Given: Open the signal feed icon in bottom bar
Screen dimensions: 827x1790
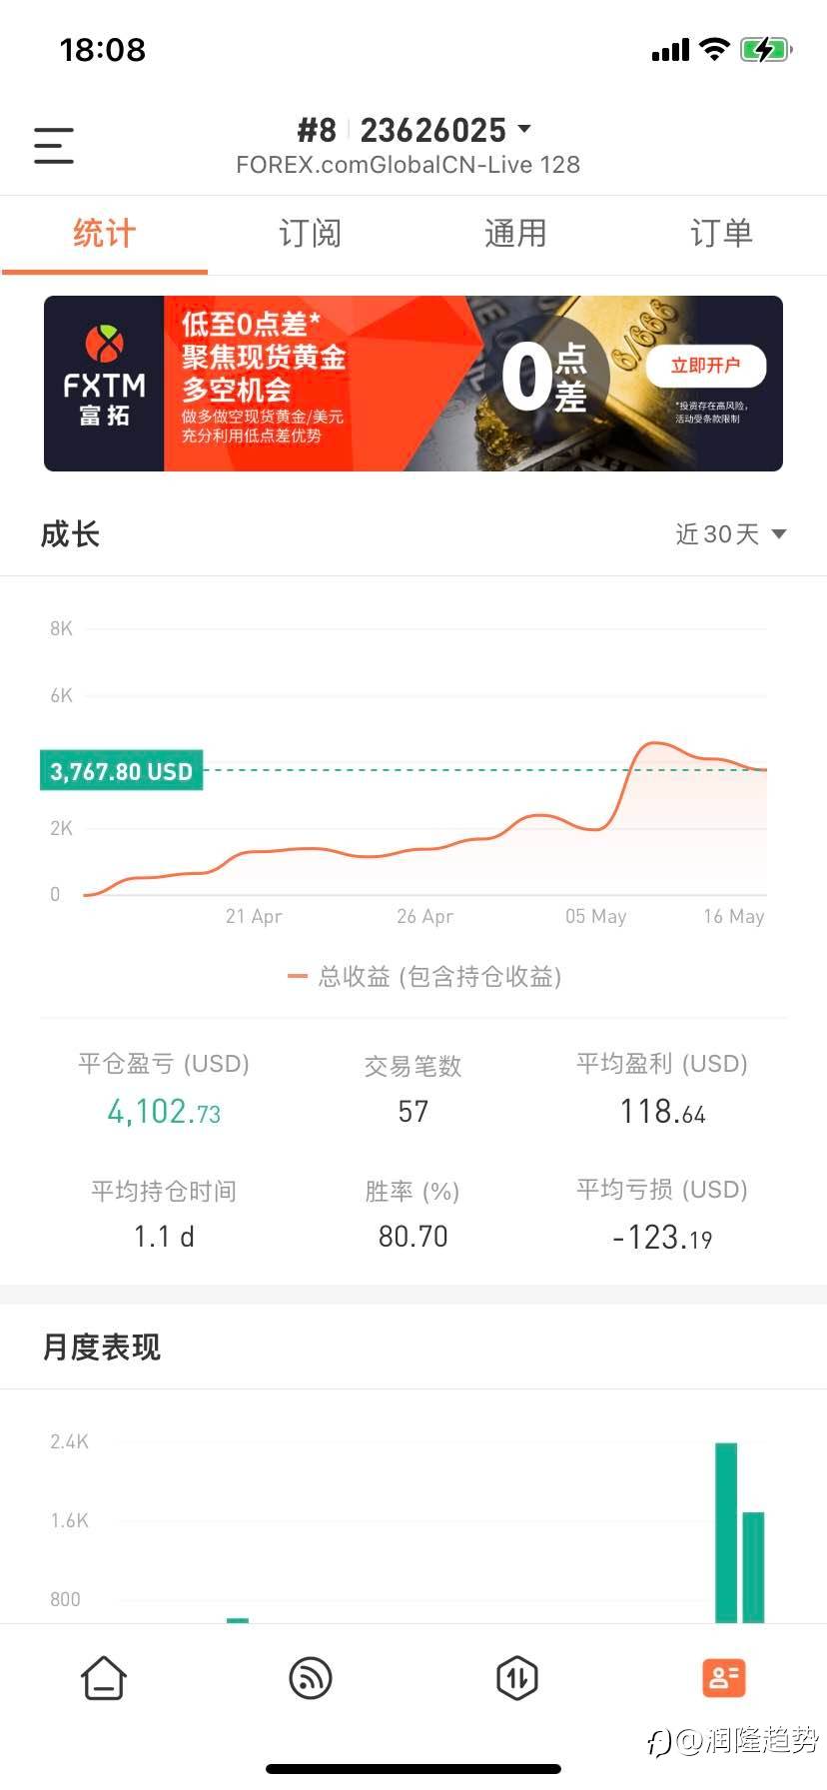Looking at the screenshot, I should [x=311, y=1678].
